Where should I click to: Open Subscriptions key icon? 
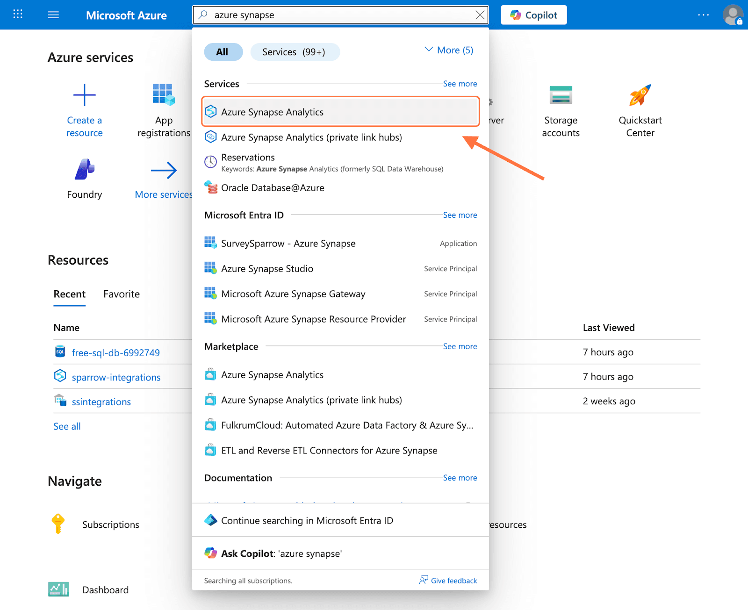(58, 524)
